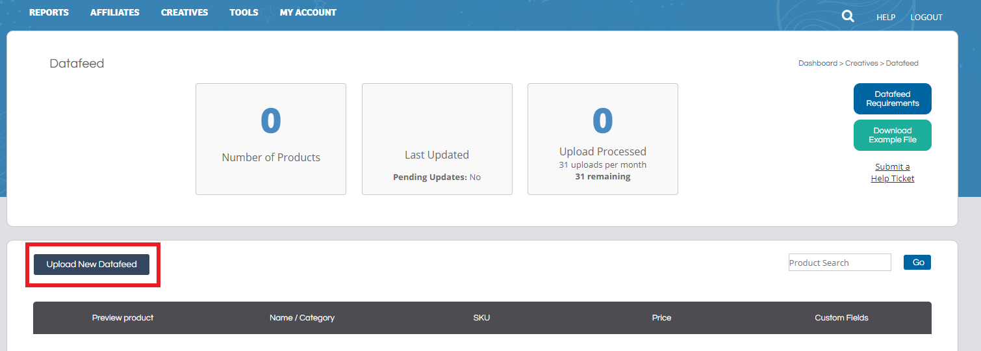Viewport: 981px width, 351px height.
Task: Go to Dashboard via breadcrumb
Action: click(x=817, y=64)
